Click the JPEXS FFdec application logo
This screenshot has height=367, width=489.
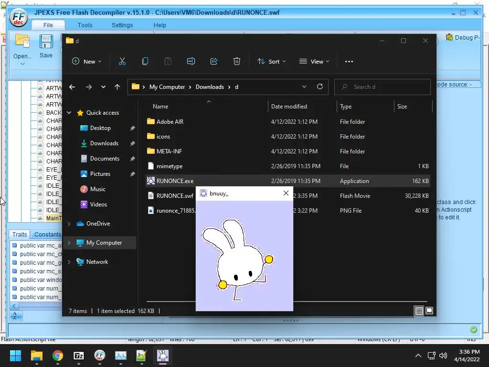tap(19, 18)
